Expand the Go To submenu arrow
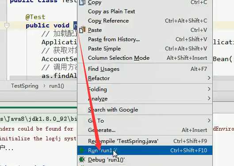Viewport: 234px width, 166px height. tap(209, 120)
